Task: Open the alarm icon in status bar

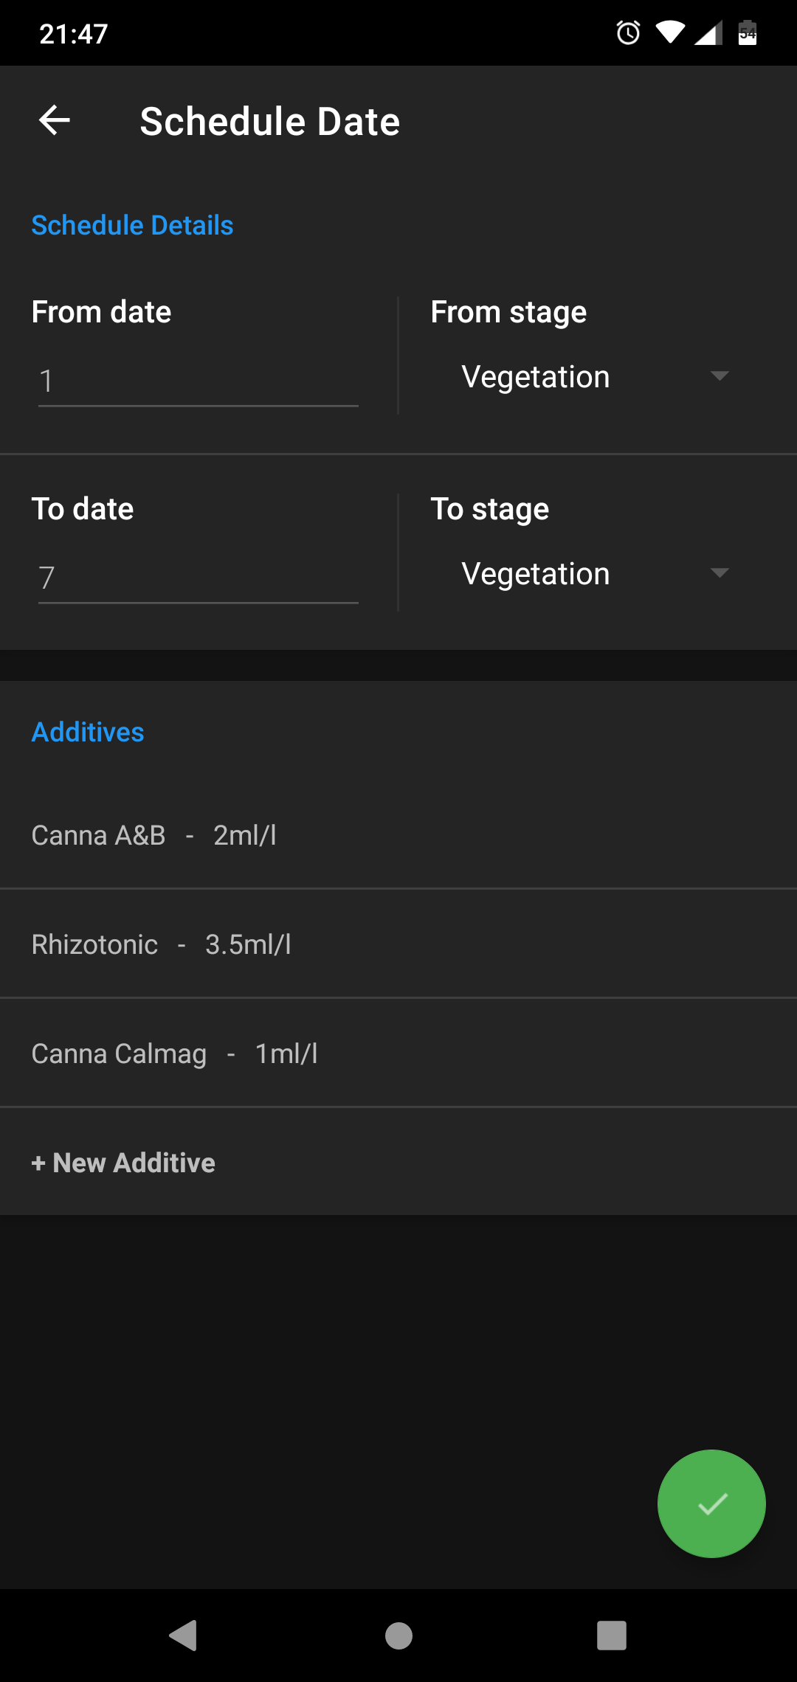Action: coord(628,32)
